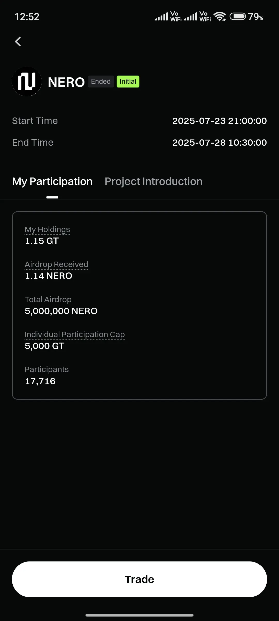Tap the 12:52 clock in status bar

click(27, 17)
